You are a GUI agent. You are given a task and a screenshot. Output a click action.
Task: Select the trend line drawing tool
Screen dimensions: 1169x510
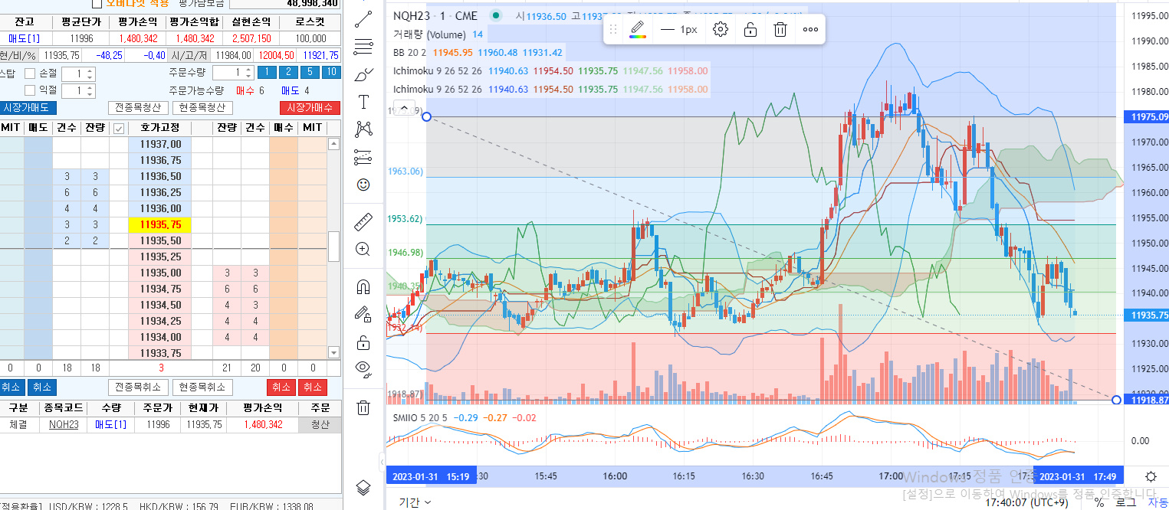(x=363, y=20)
